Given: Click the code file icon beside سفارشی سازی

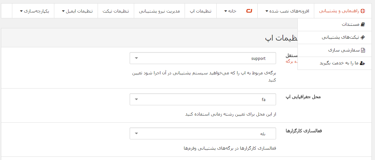Looking at the screenshot, I should tap(362, 50).
